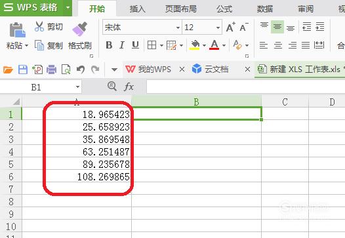Open the 公式 ribbon tab
The image size is (345, 238).
coord(224,9)
